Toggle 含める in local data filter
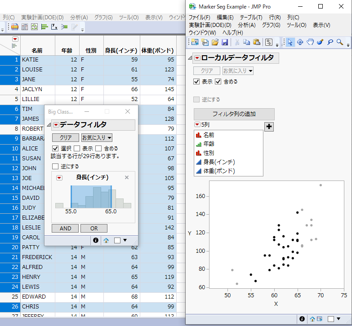The image size is (352, 326). pyautogui.click(x=218, y=82)
